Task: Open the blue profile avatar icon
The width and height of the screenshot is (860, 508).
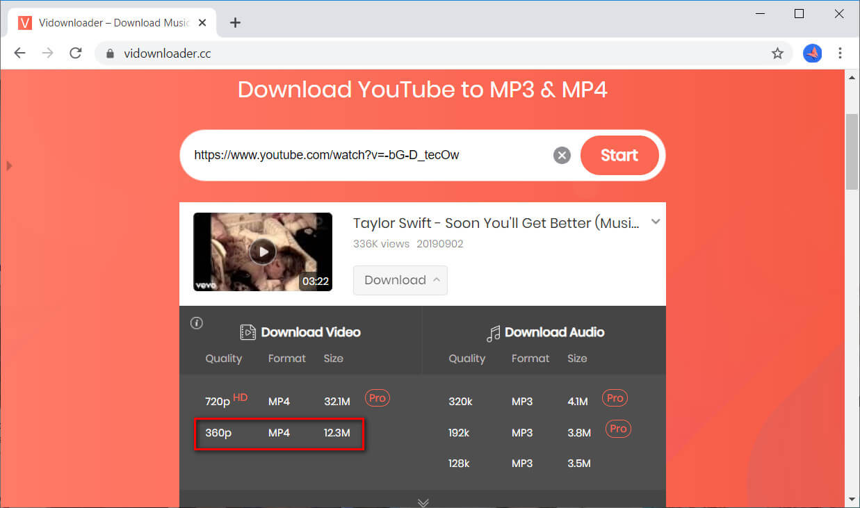Action: [812, 54]
